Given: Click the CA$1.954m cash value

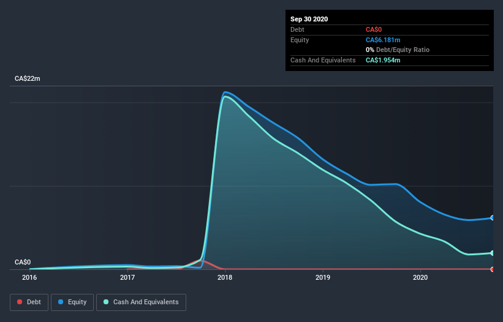Looking at the screenshot, I should [383, 60].
